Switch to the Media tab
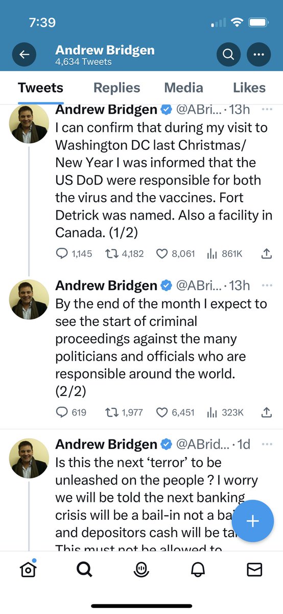 (x=183, y=87)
